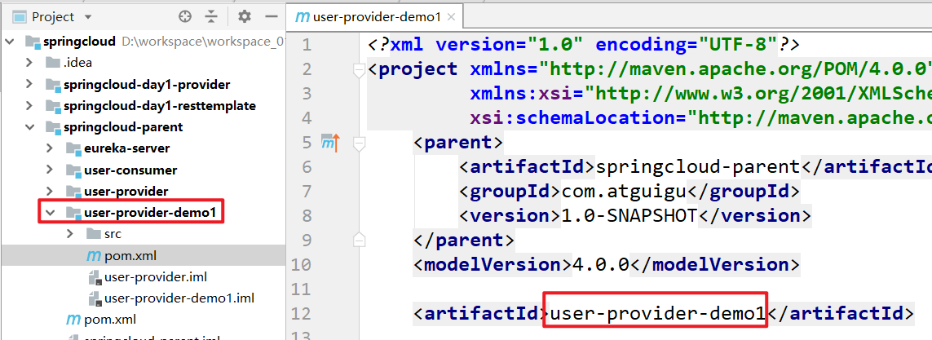Image resolution: width=932 pixels, height=340 pixels.
Task: Open the Project panel settings gear
Action: pyautogui.click(x=245, y=16)
